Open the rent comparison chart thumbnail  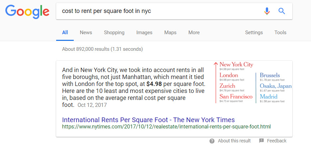click(253, 82)
